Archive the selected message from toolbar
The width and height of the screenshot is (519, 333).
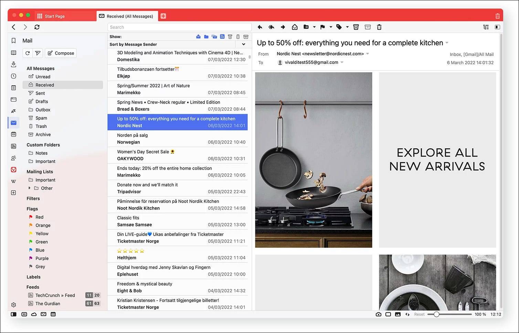pos(368,27)
